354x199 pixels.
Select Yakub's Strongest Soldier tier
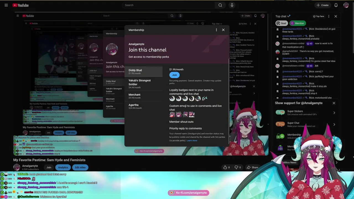(x=144, y=84)
